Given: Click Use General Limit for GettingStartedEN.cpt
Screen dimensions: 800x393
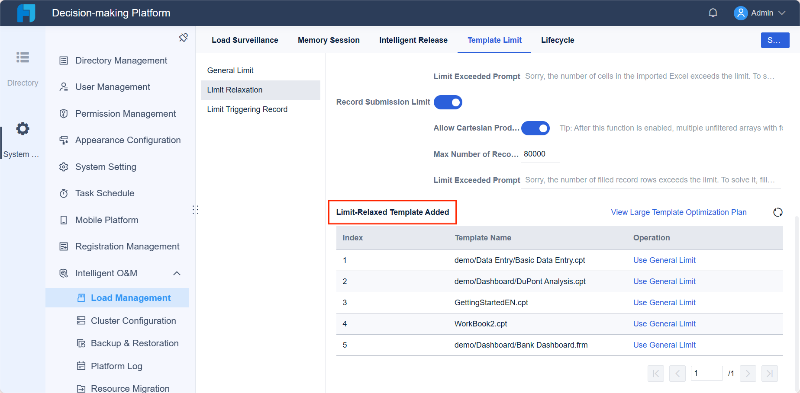Looking at the screenshot, I should tap(664, 302).
